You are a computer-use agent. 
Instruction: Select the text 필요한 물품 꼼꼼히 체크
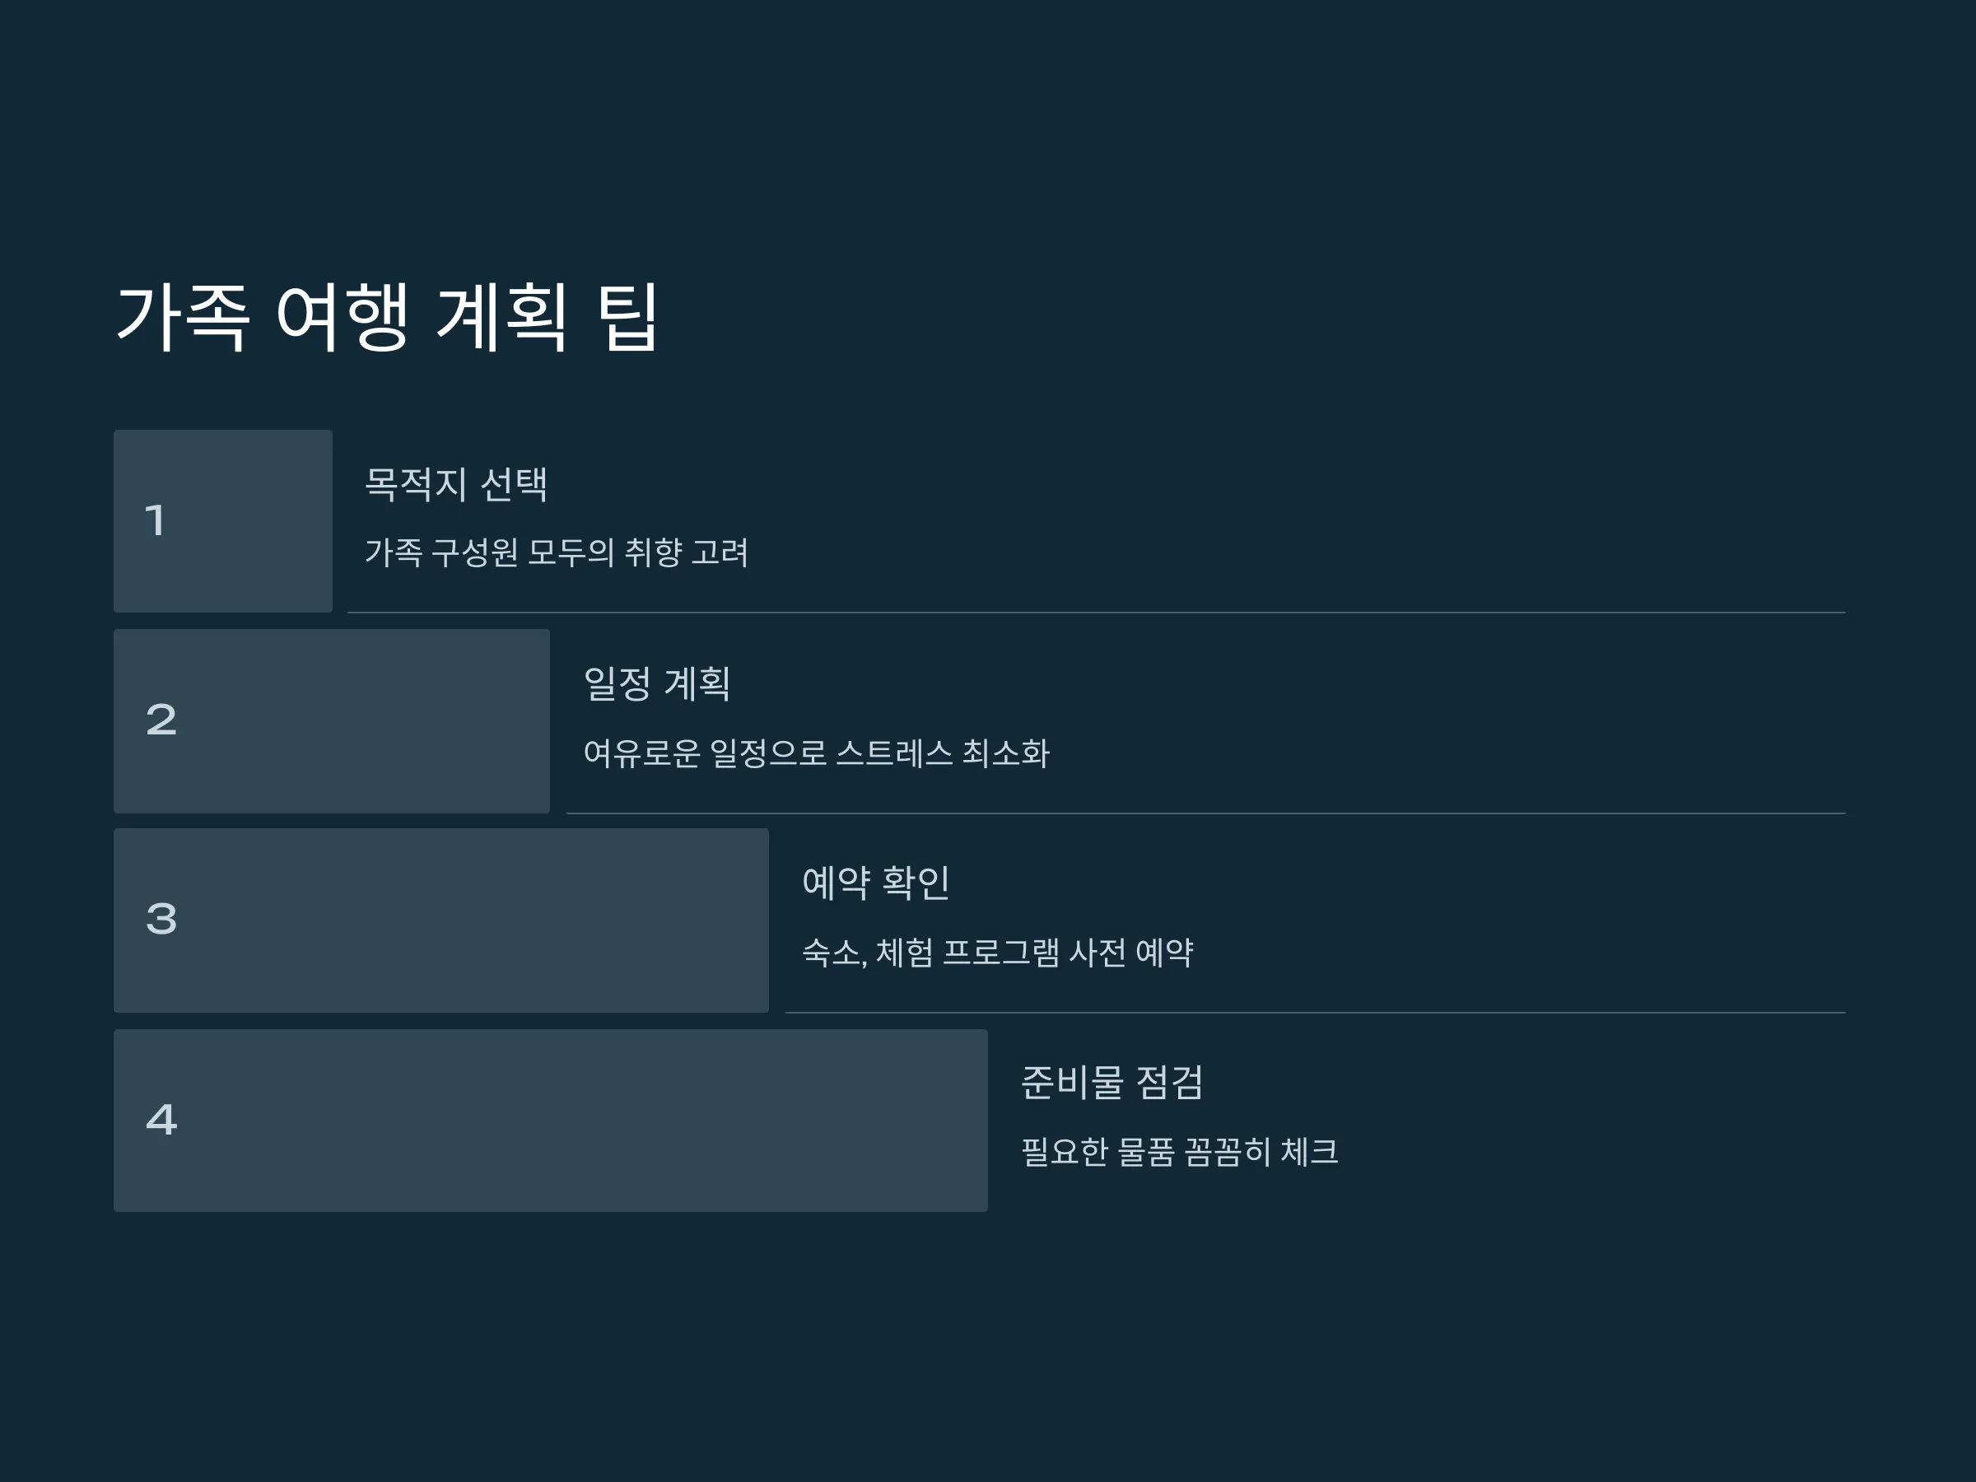(x=1179, y=1153)
